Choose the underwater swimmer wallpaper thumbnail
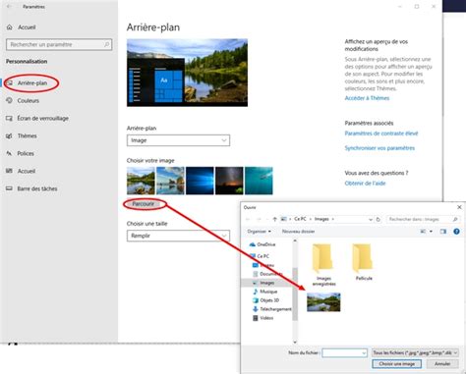This screenshot has width=466, height=374. pos(259,181)
